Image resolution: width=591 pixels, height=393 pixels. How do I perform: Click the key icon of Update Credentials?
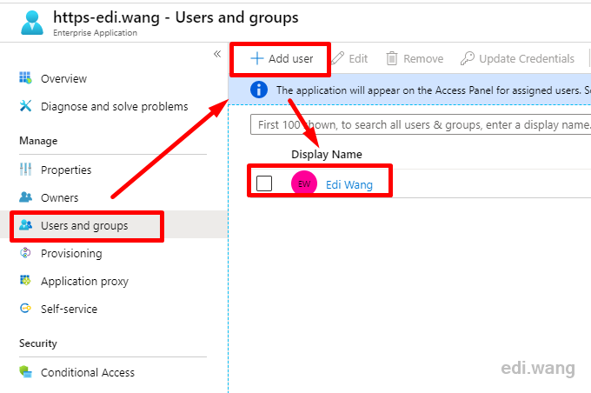tap(468, 58)
